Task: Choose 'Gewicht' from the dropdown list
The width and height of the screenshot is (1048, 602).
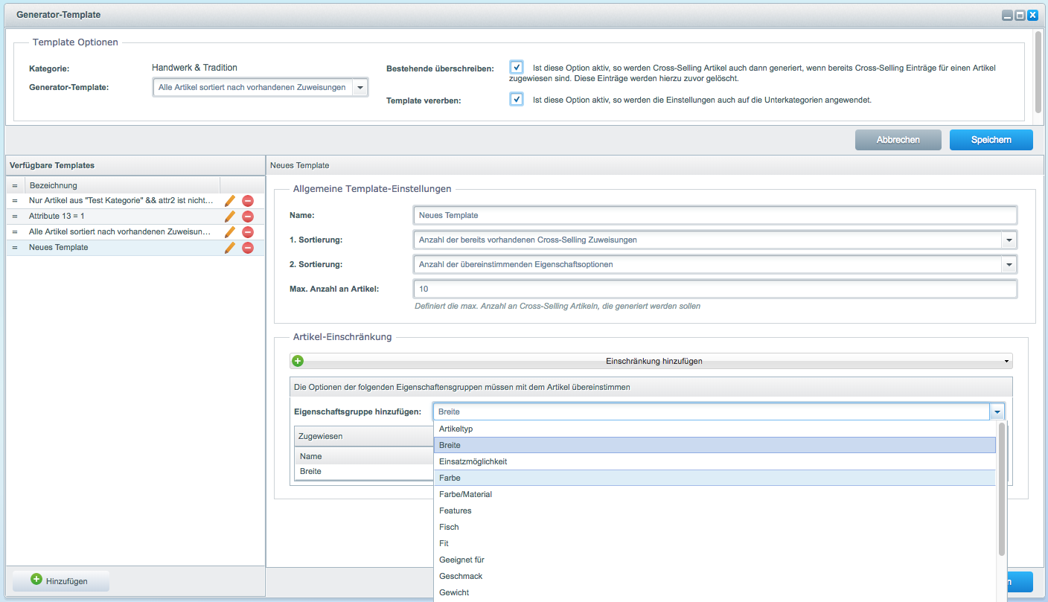Action: pyautogui.click(x=715, y=592)
